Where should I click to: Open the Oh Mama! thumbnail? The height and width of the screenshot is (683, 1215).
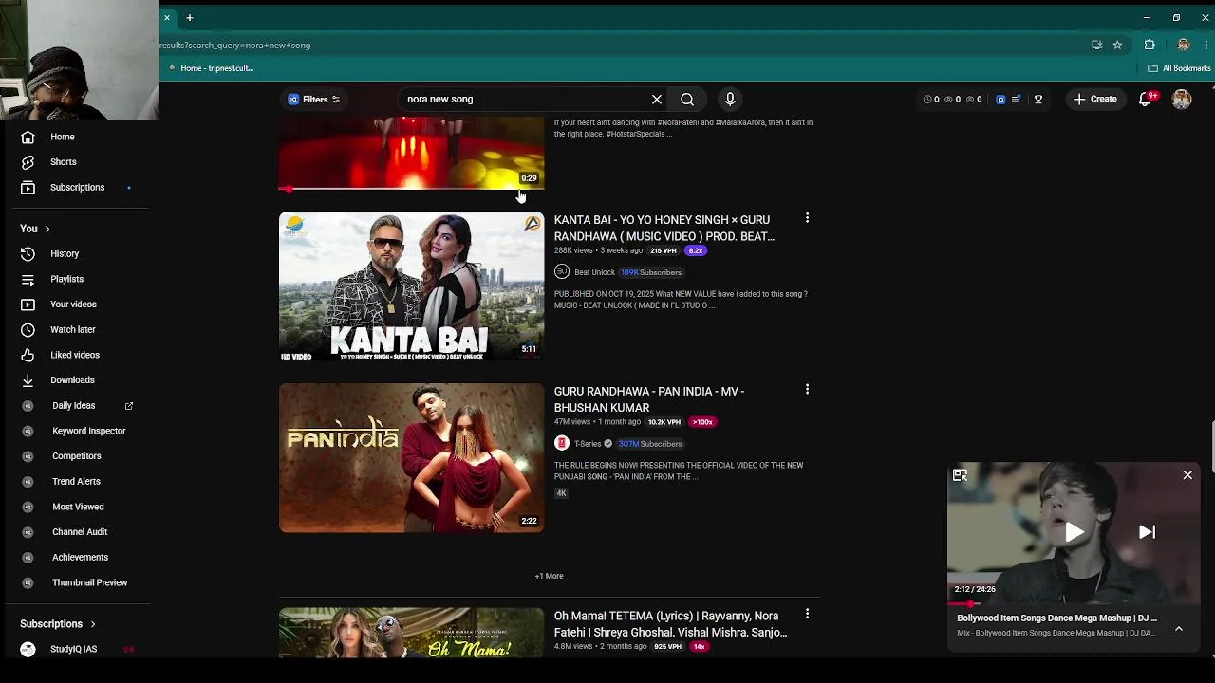(x=411, y=633)
